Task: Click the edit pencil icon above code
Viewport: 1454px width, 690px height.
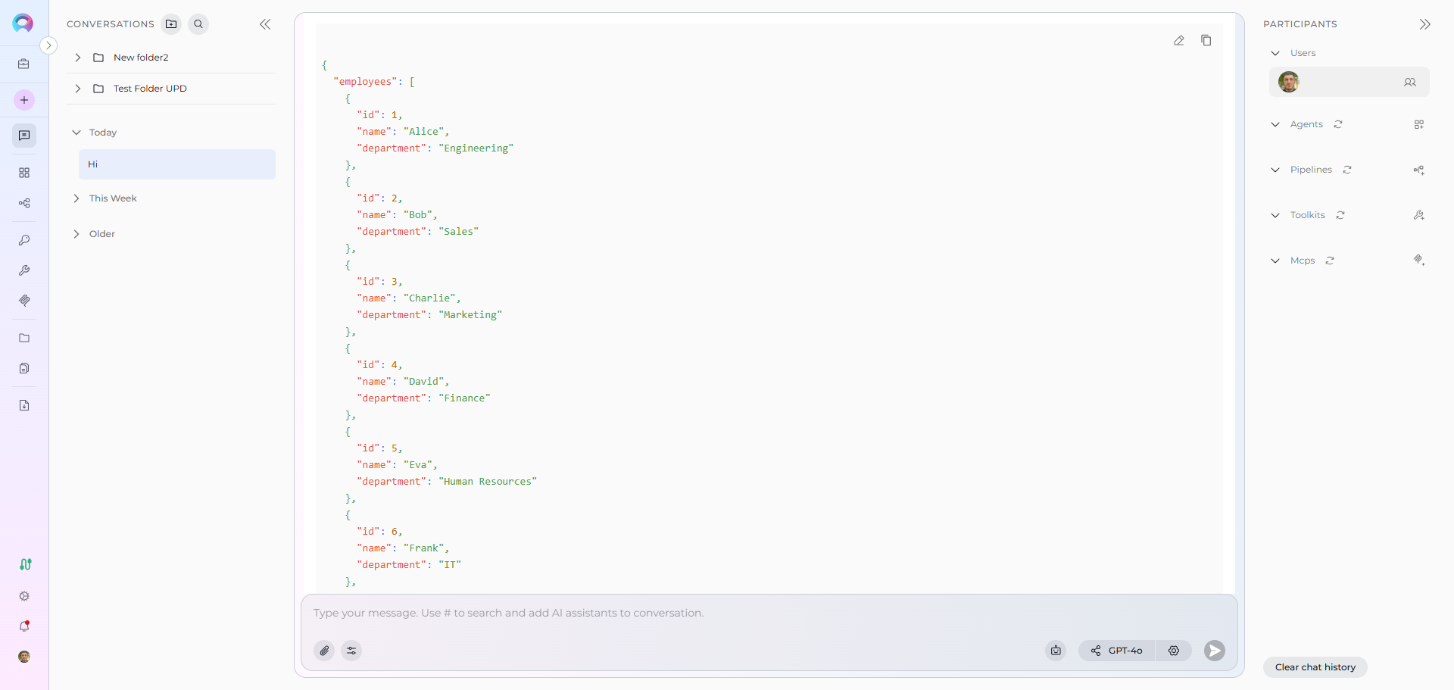Action: click(1179, 40)
